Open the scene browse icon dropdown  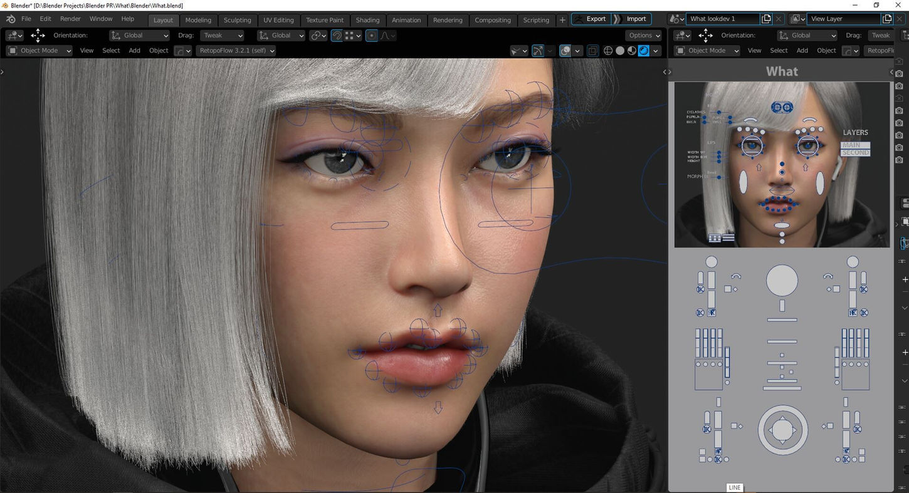(676, 19)
